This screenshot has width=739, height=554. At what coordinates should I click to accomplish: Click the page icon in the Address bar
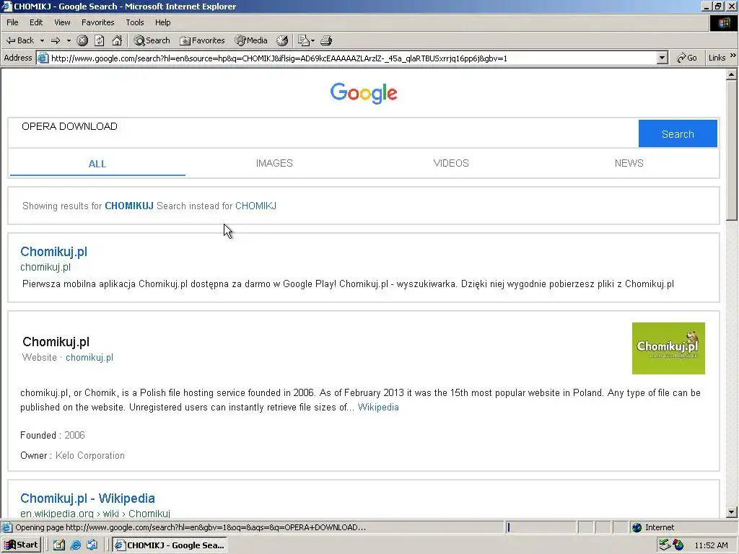(x=43, y=58)
